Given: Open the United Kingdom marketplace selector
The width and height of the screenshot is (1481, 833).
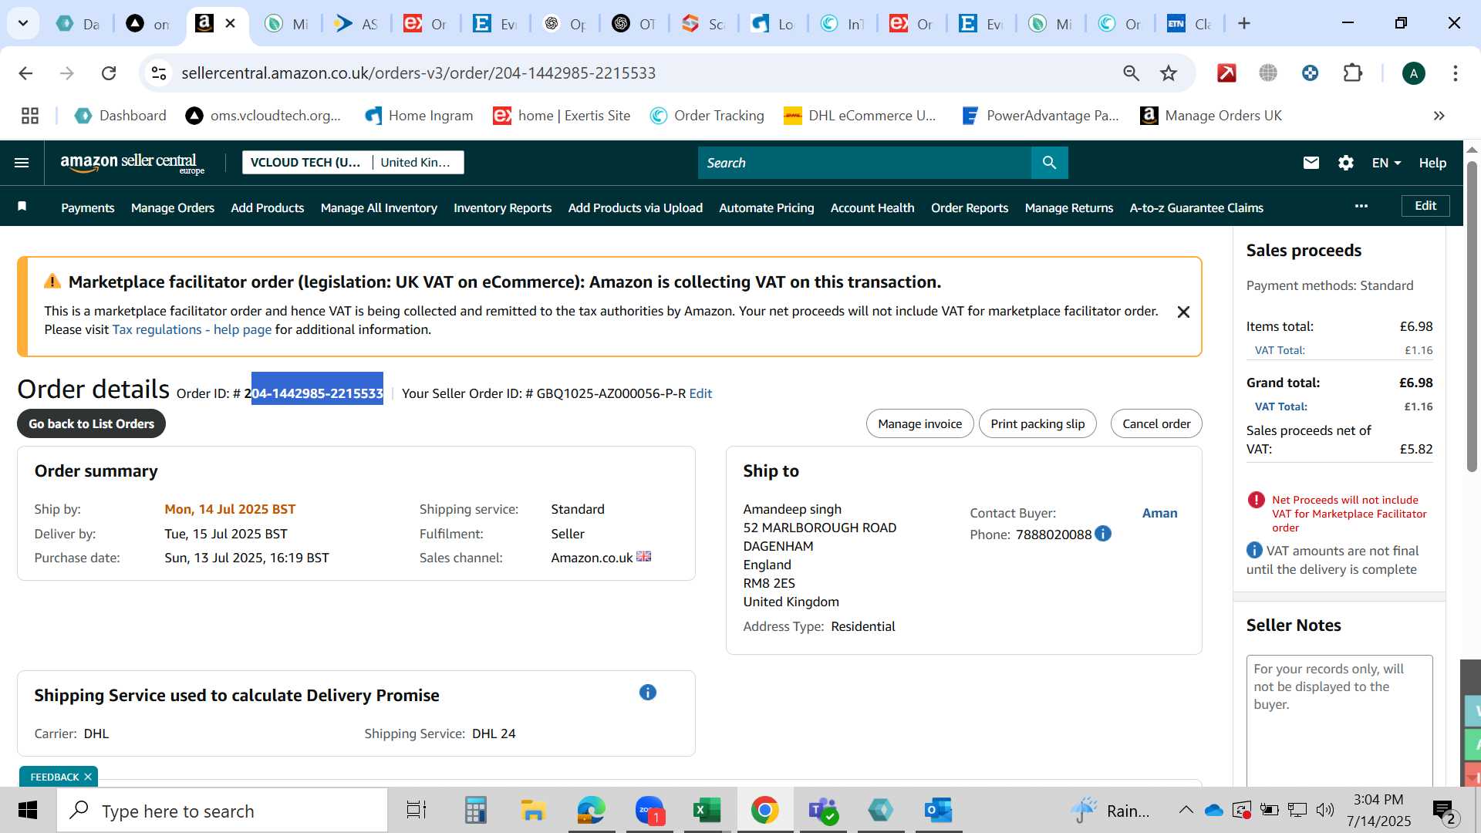Looking at the screenshot, I should pyautogui.click(x=417, y=162).
